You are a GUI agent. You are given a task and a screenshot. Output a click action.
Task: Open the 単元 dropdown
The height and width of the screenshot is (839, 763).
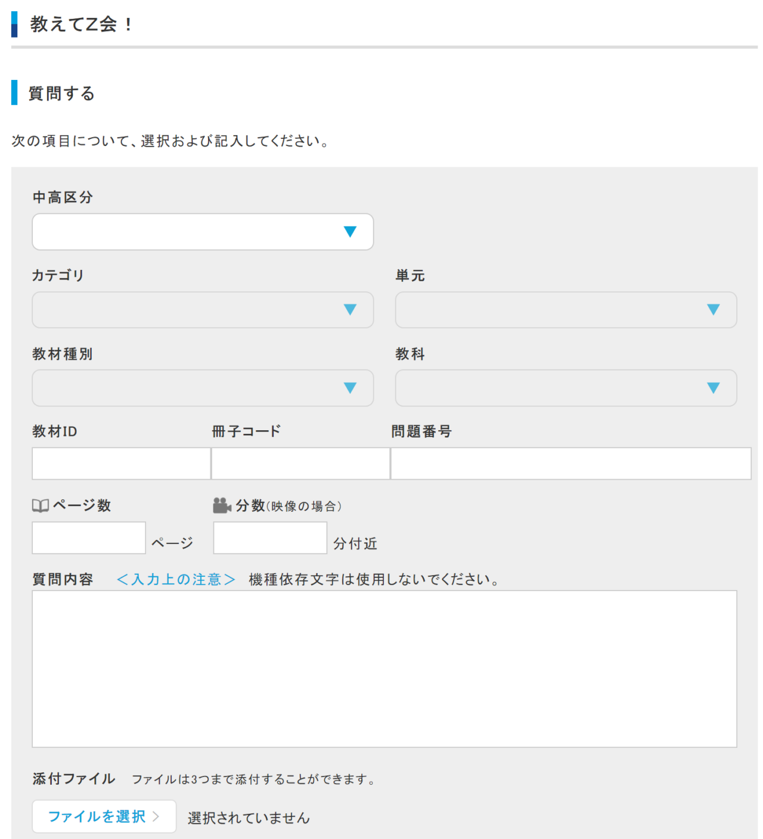(566, 310)
